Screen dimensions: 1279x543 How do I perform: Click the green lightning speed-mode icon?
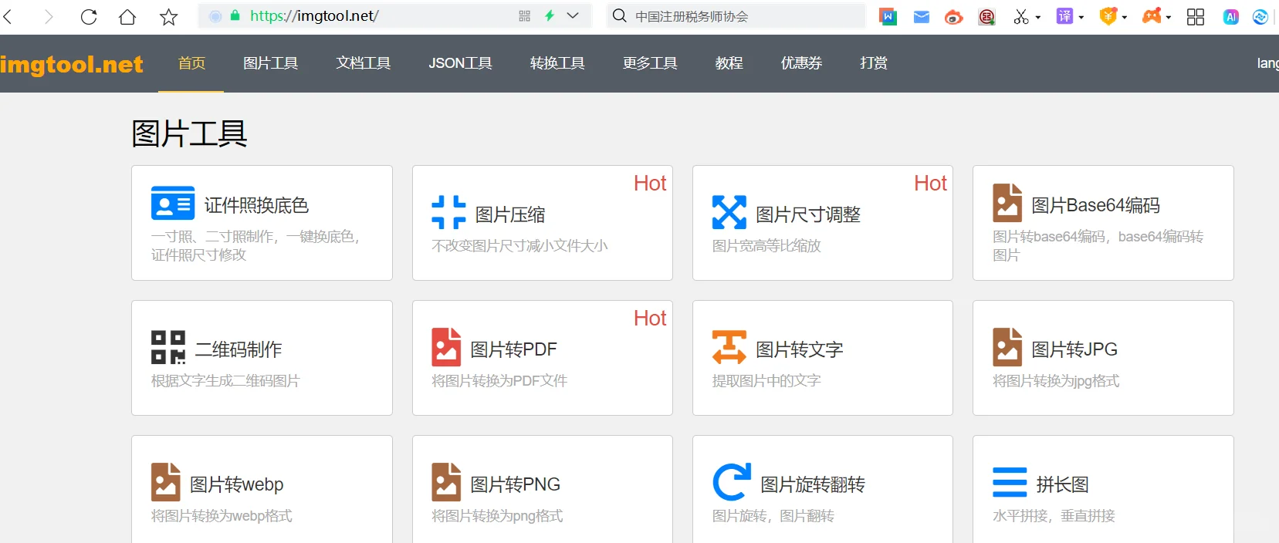(550, 15)
